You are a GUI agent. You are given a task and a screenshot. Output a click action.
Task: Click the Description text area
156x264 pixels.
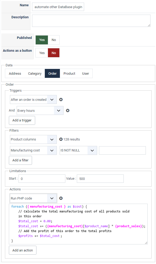(91, 21)
